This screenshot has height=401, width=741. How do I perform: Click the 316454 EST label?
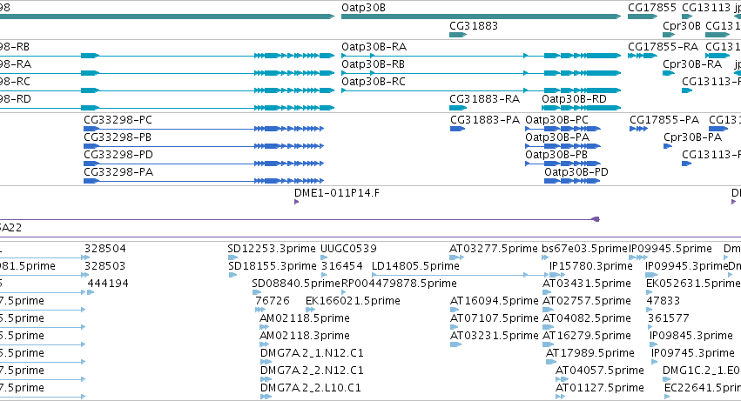[342, 266]
